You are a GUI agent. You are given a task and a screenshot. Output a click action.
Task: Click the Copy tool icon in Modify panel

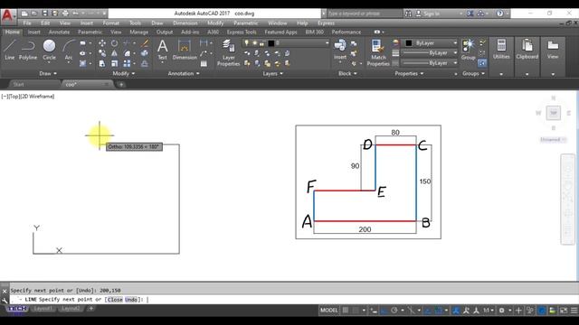pyautogui.click(x=102, y=53)
